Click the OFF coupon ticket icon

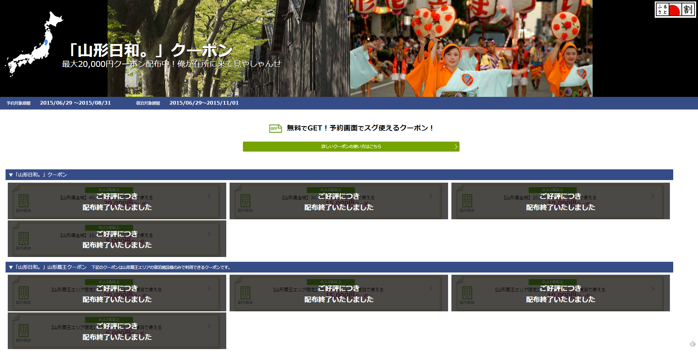275,128
